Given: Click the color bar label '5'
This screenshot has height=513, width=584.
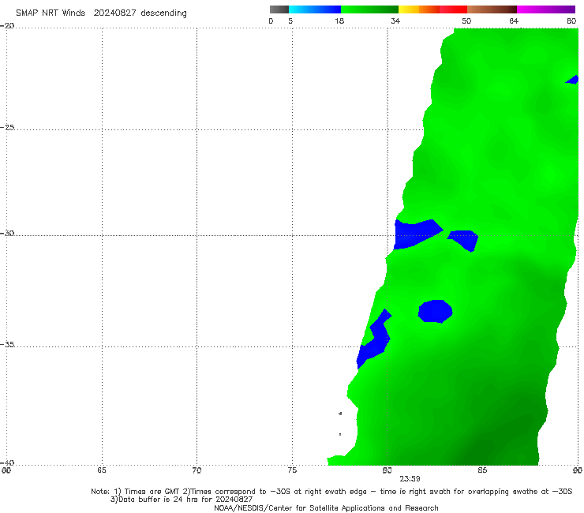Looking at the screenshot, I should [x=290, y=21].
